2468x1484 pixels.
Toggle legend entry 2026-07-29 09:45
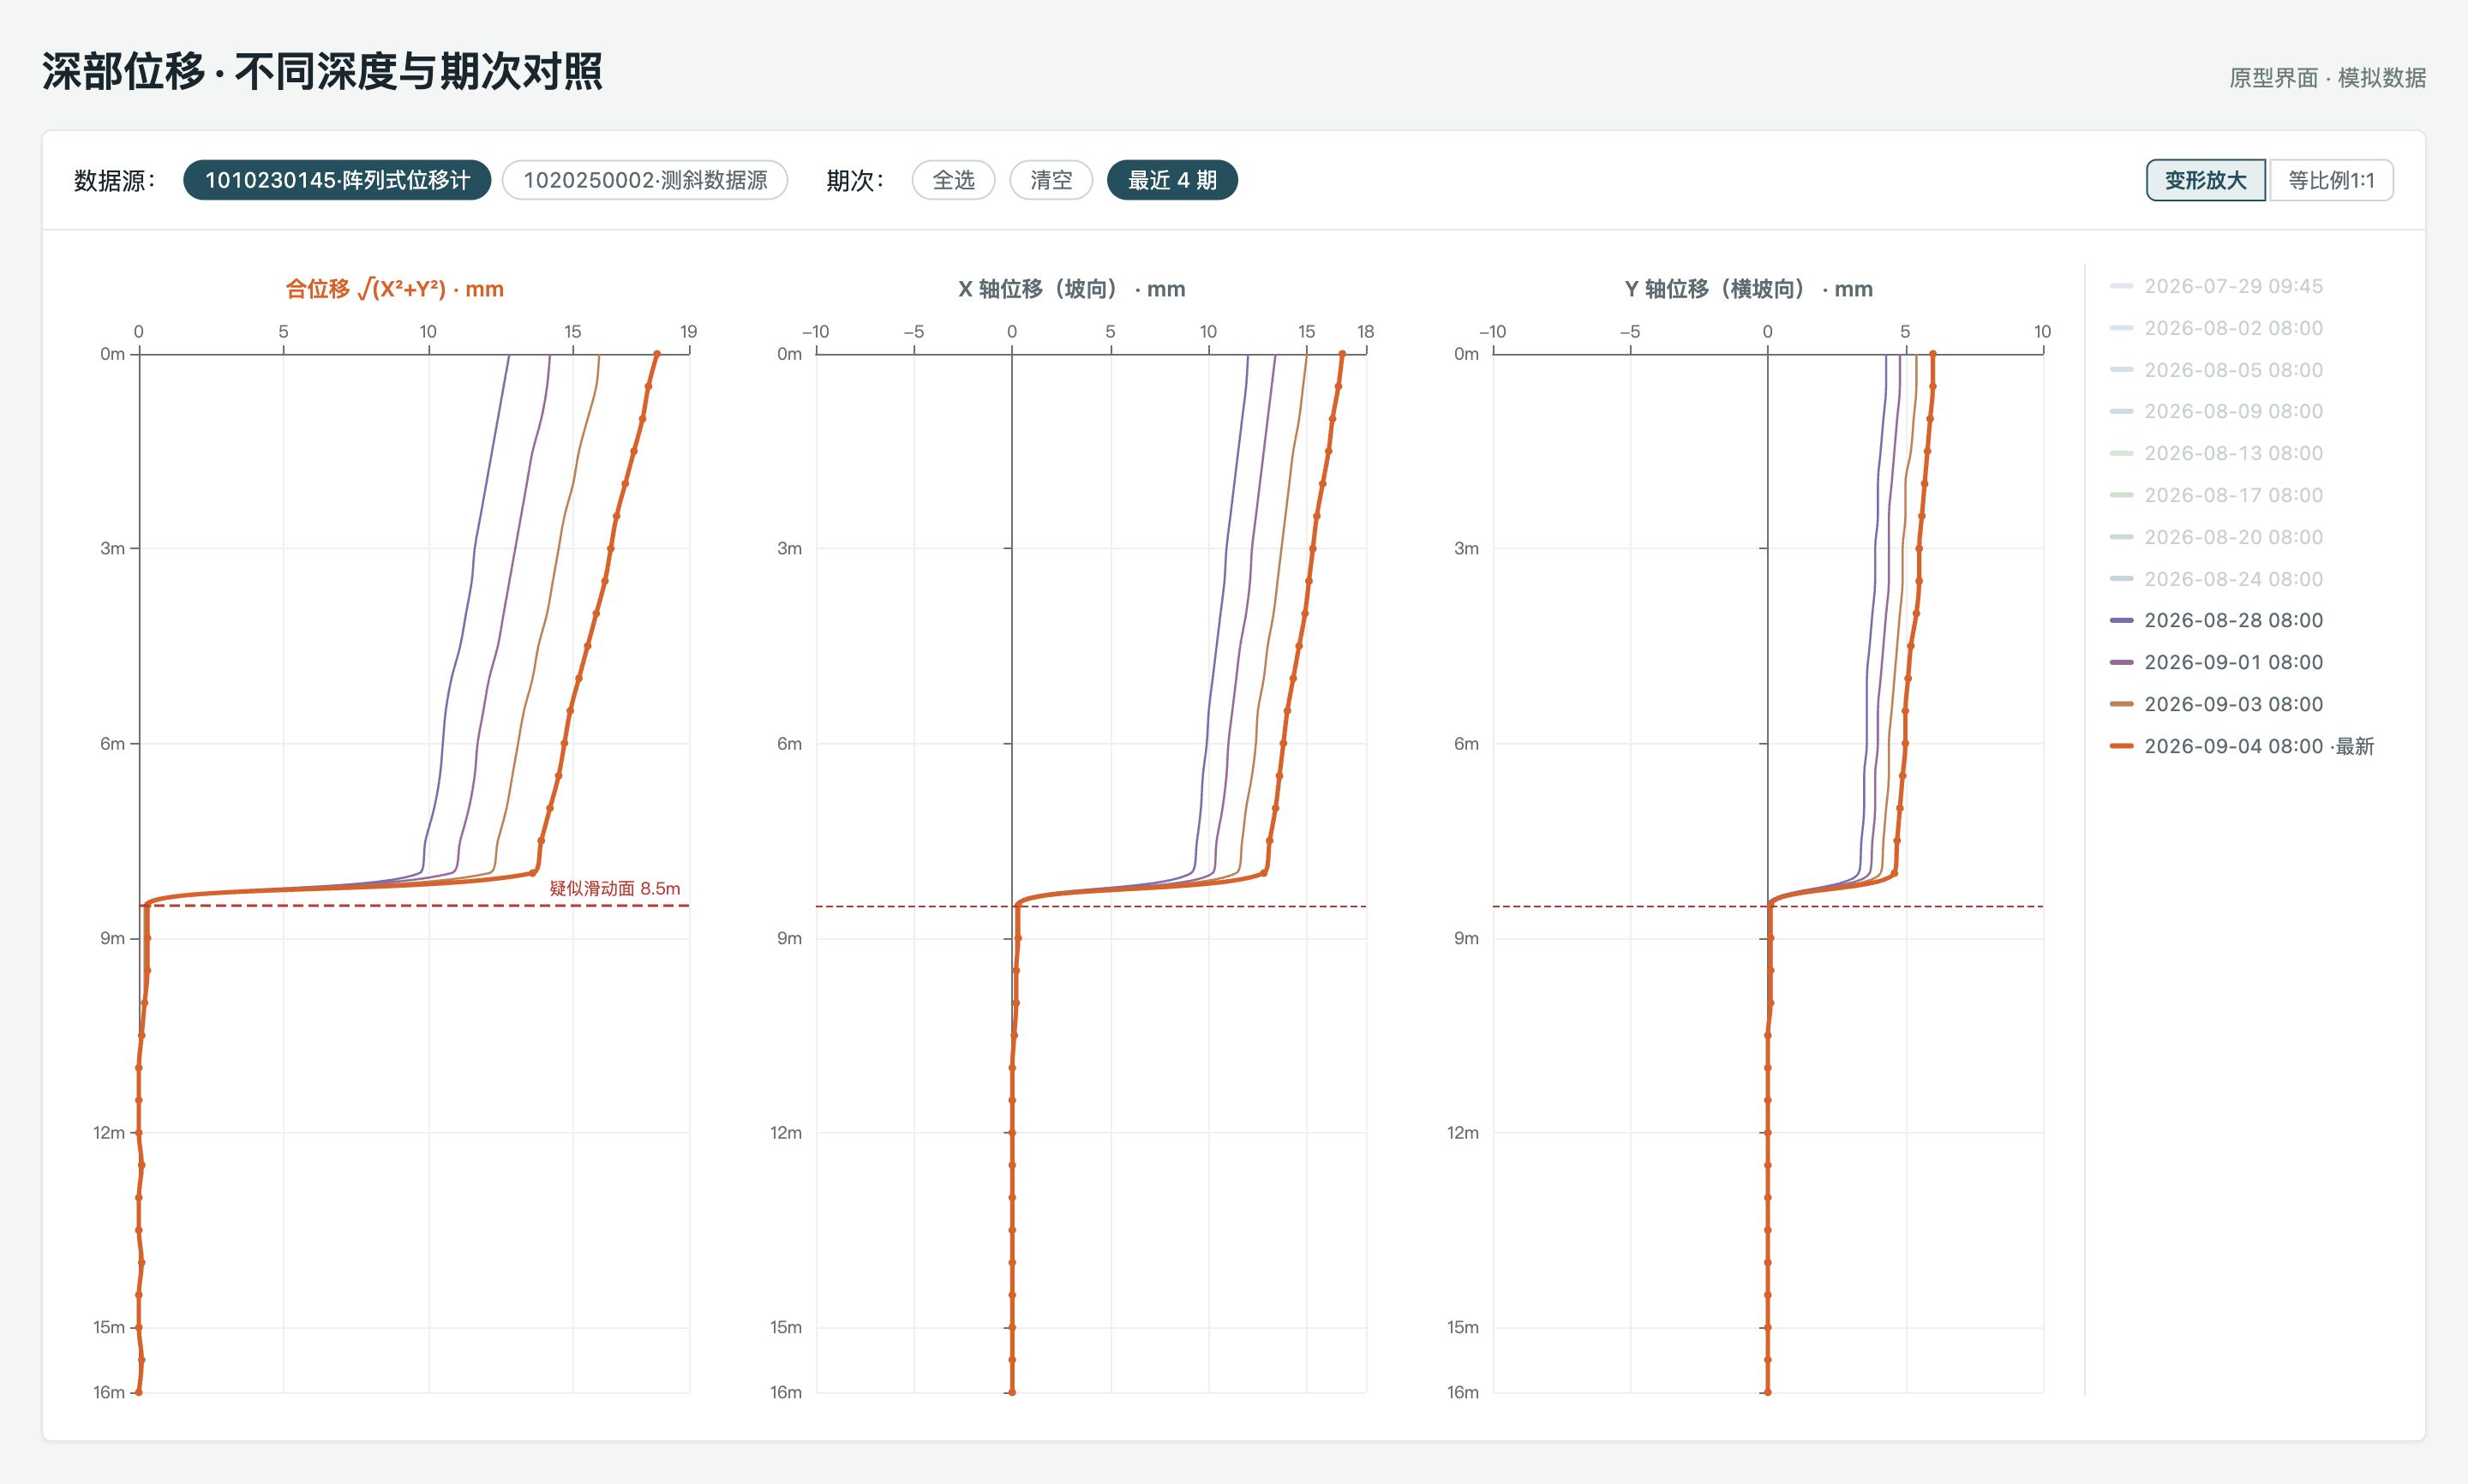(x=2216, y=286)
